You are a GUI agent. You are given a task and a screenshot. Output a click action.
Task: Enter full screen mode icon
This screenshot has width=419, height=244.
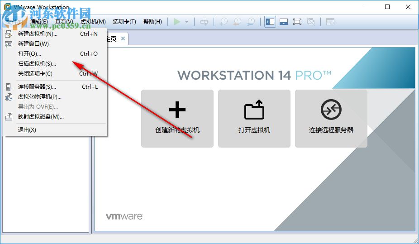point(297,22)
